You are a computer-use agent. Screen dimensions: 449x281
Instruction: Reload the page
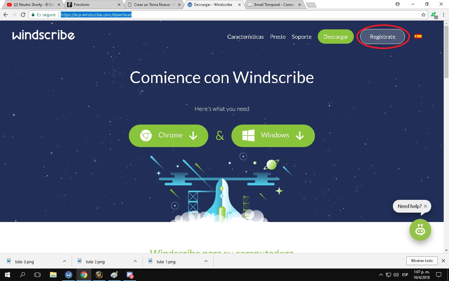coord(23,15)
